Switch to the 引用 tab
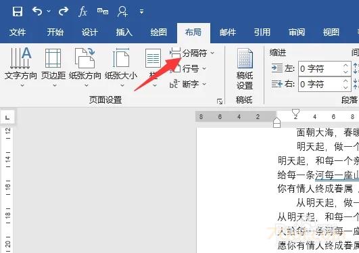 (262, 32)
